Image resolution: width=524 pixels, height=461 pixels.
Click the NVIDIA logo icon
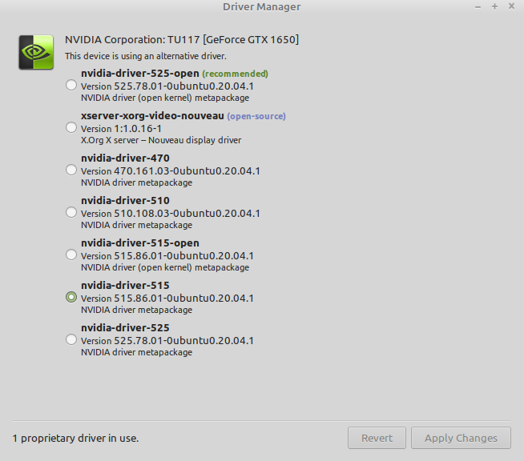36,52
